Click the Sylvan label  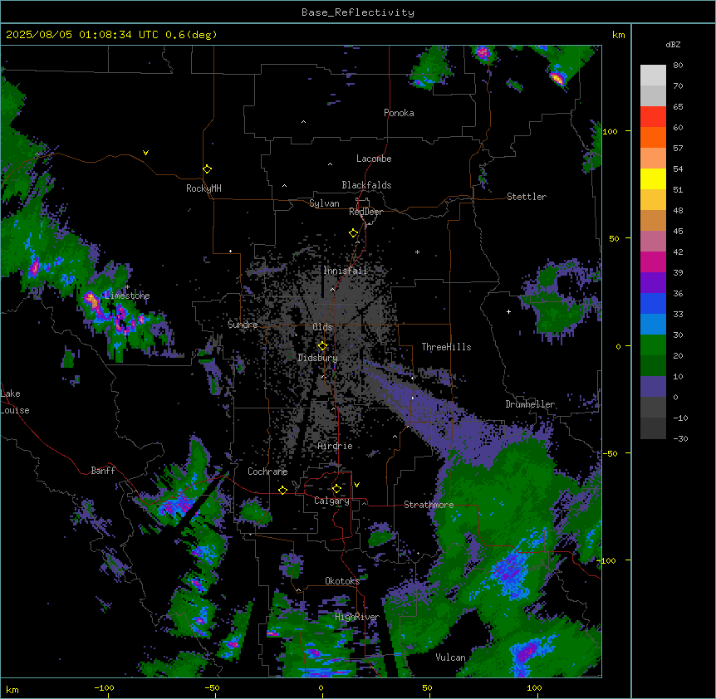click(x=324, y=203)
